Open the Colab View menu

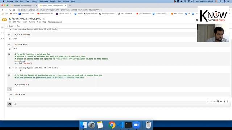tap(19, 22)
